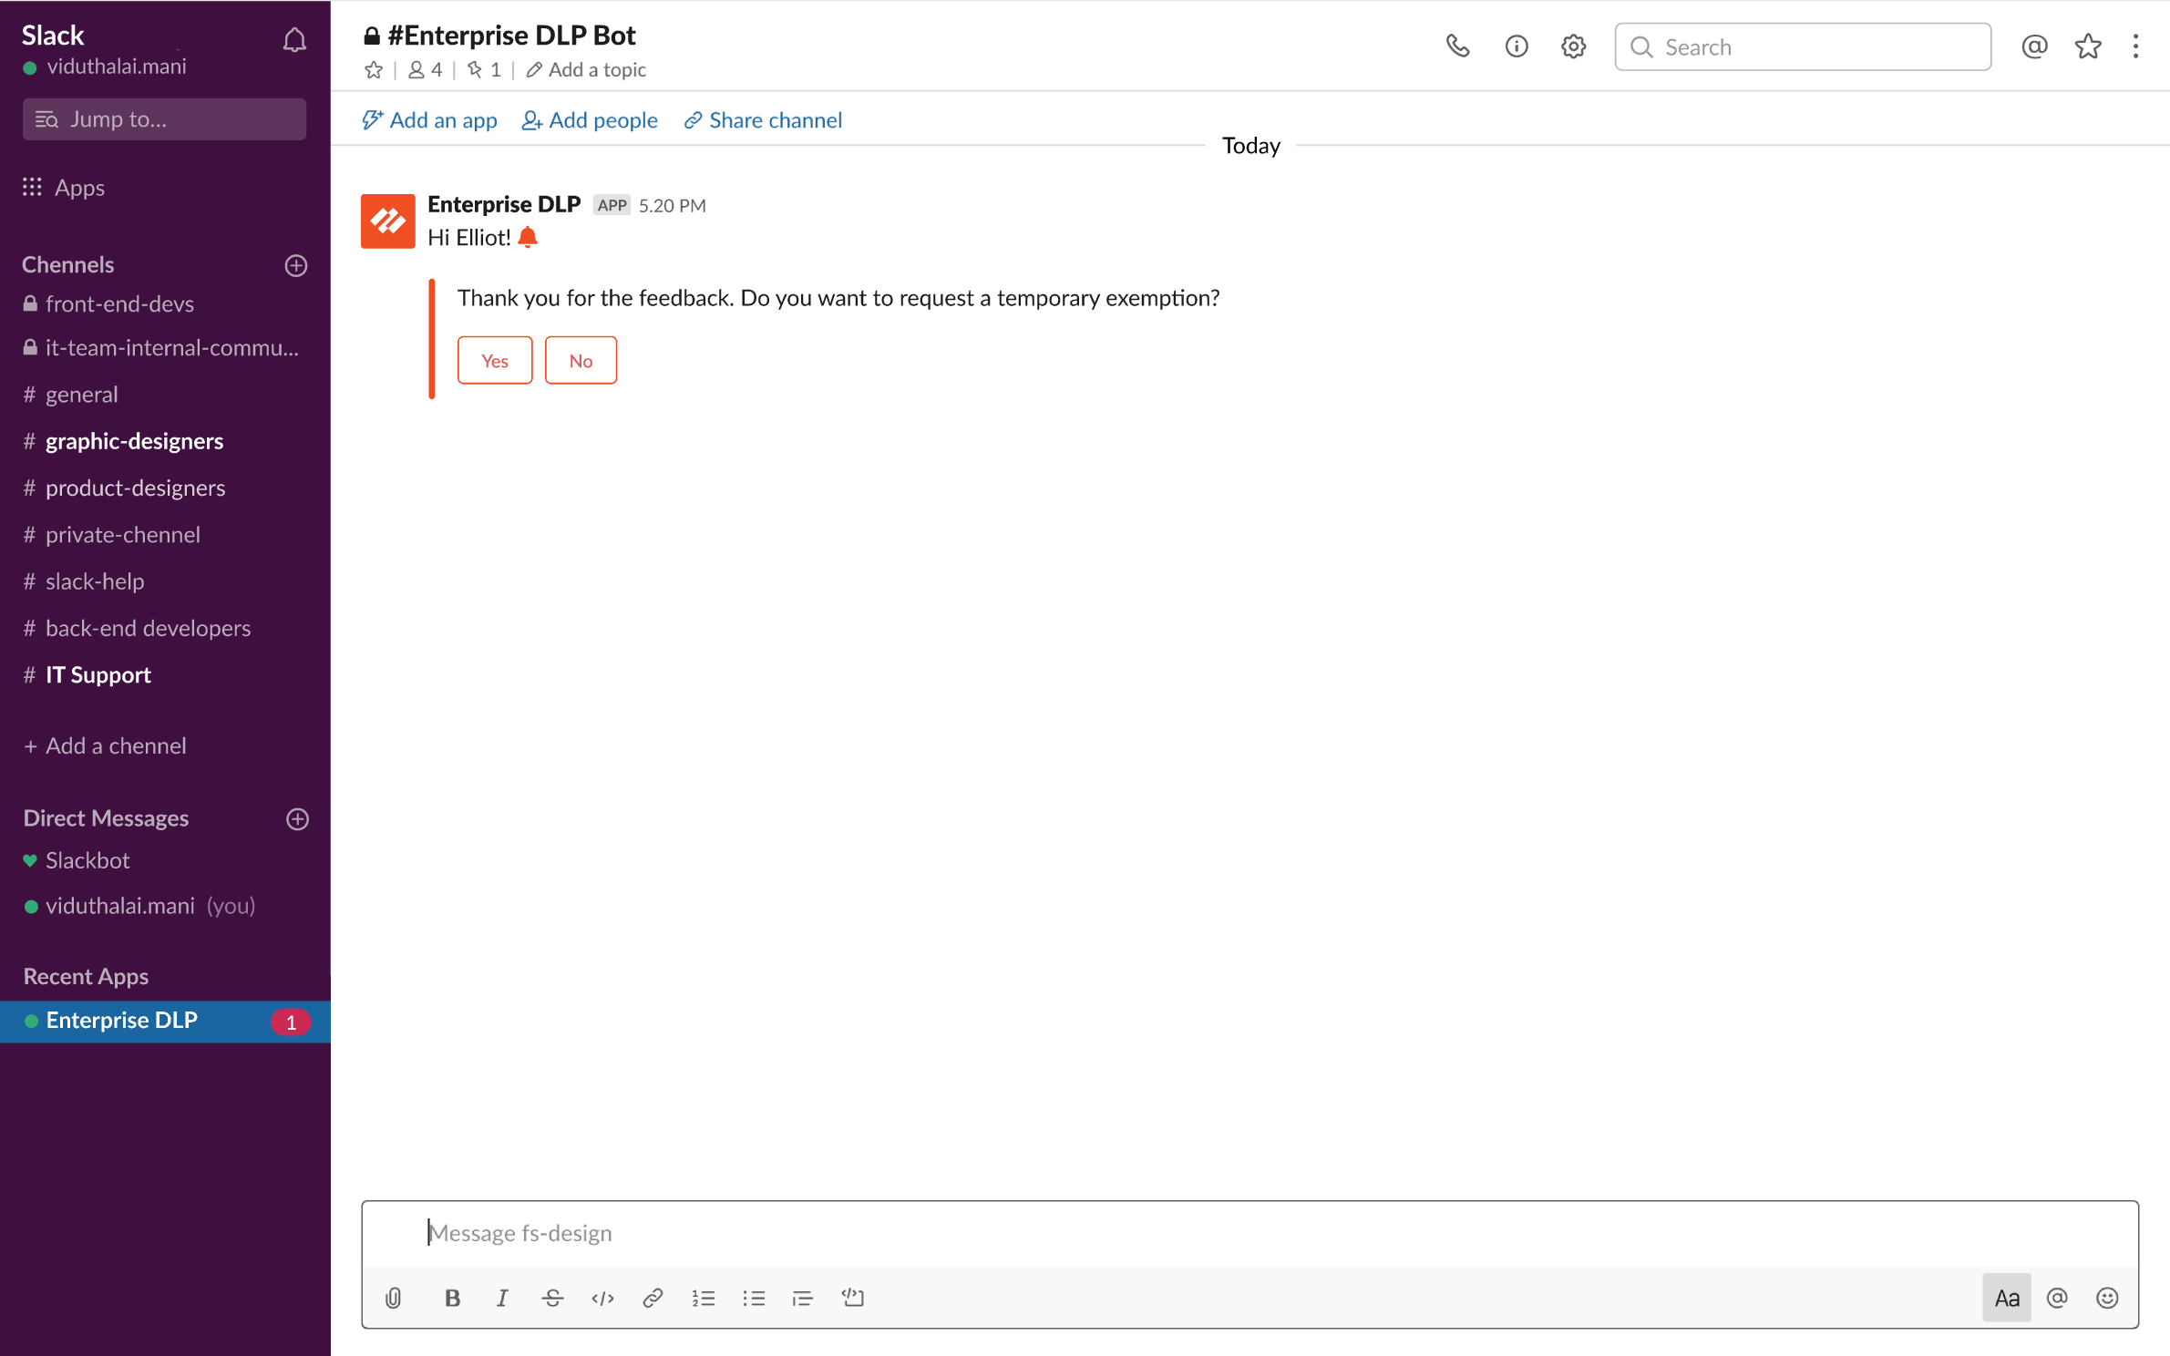Open Enterprise DLP under Recent Apps
Screen dimensions: 2170x1356
pyautogui.click(x=121, y=1021)
